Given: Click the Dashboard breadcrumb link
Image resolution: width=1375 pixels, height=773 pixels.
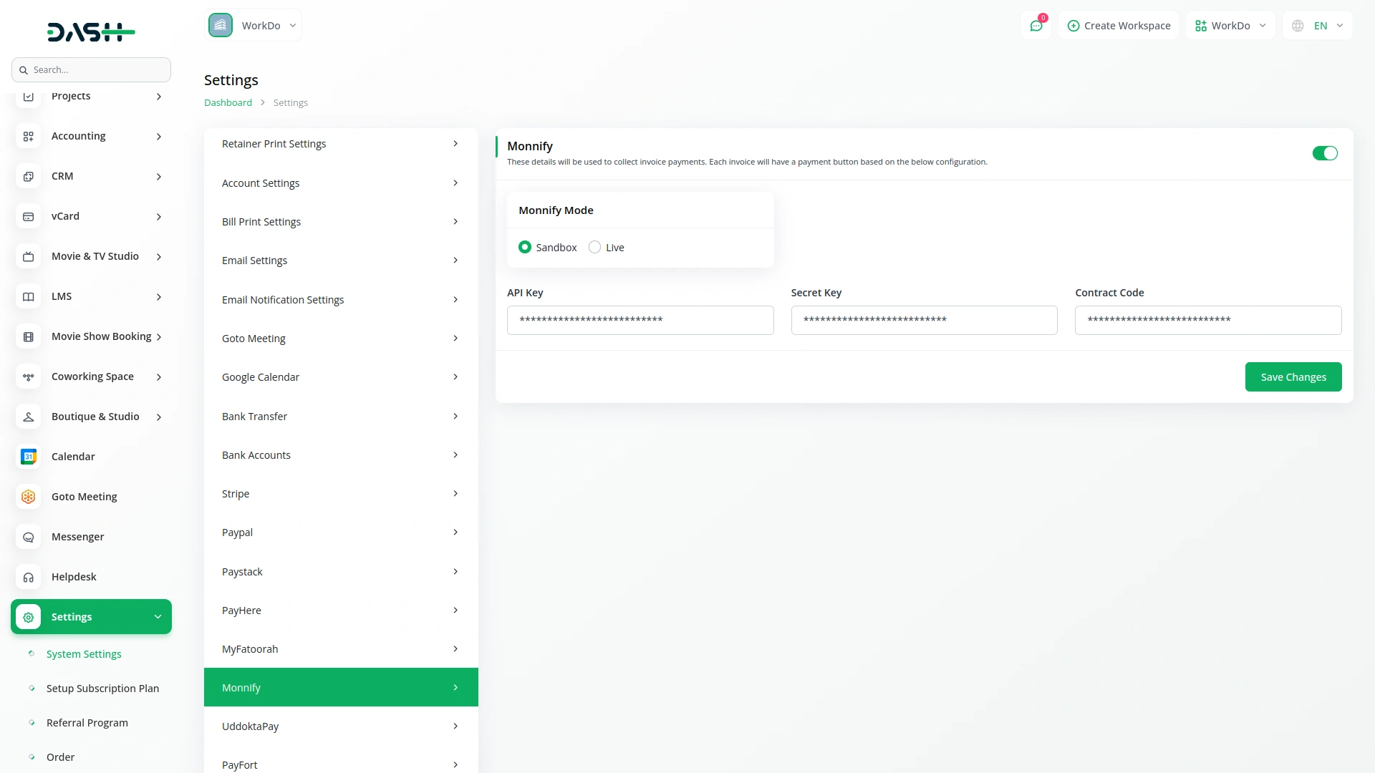Looking at the screenshot, I should click(228, 102).
